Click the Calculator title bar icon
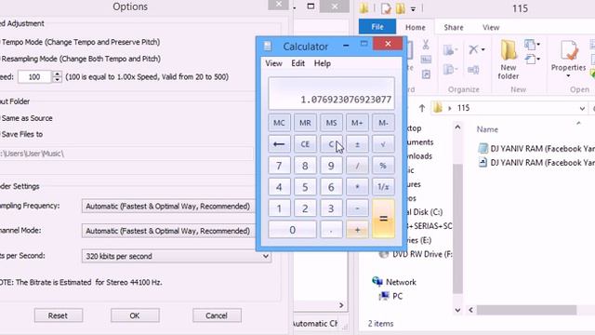 pyautogui.click(x=268, y=47)
